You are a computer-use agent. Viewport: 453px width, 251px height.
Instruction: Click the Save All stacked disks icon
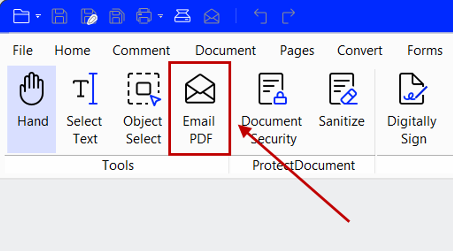point(117,16)
